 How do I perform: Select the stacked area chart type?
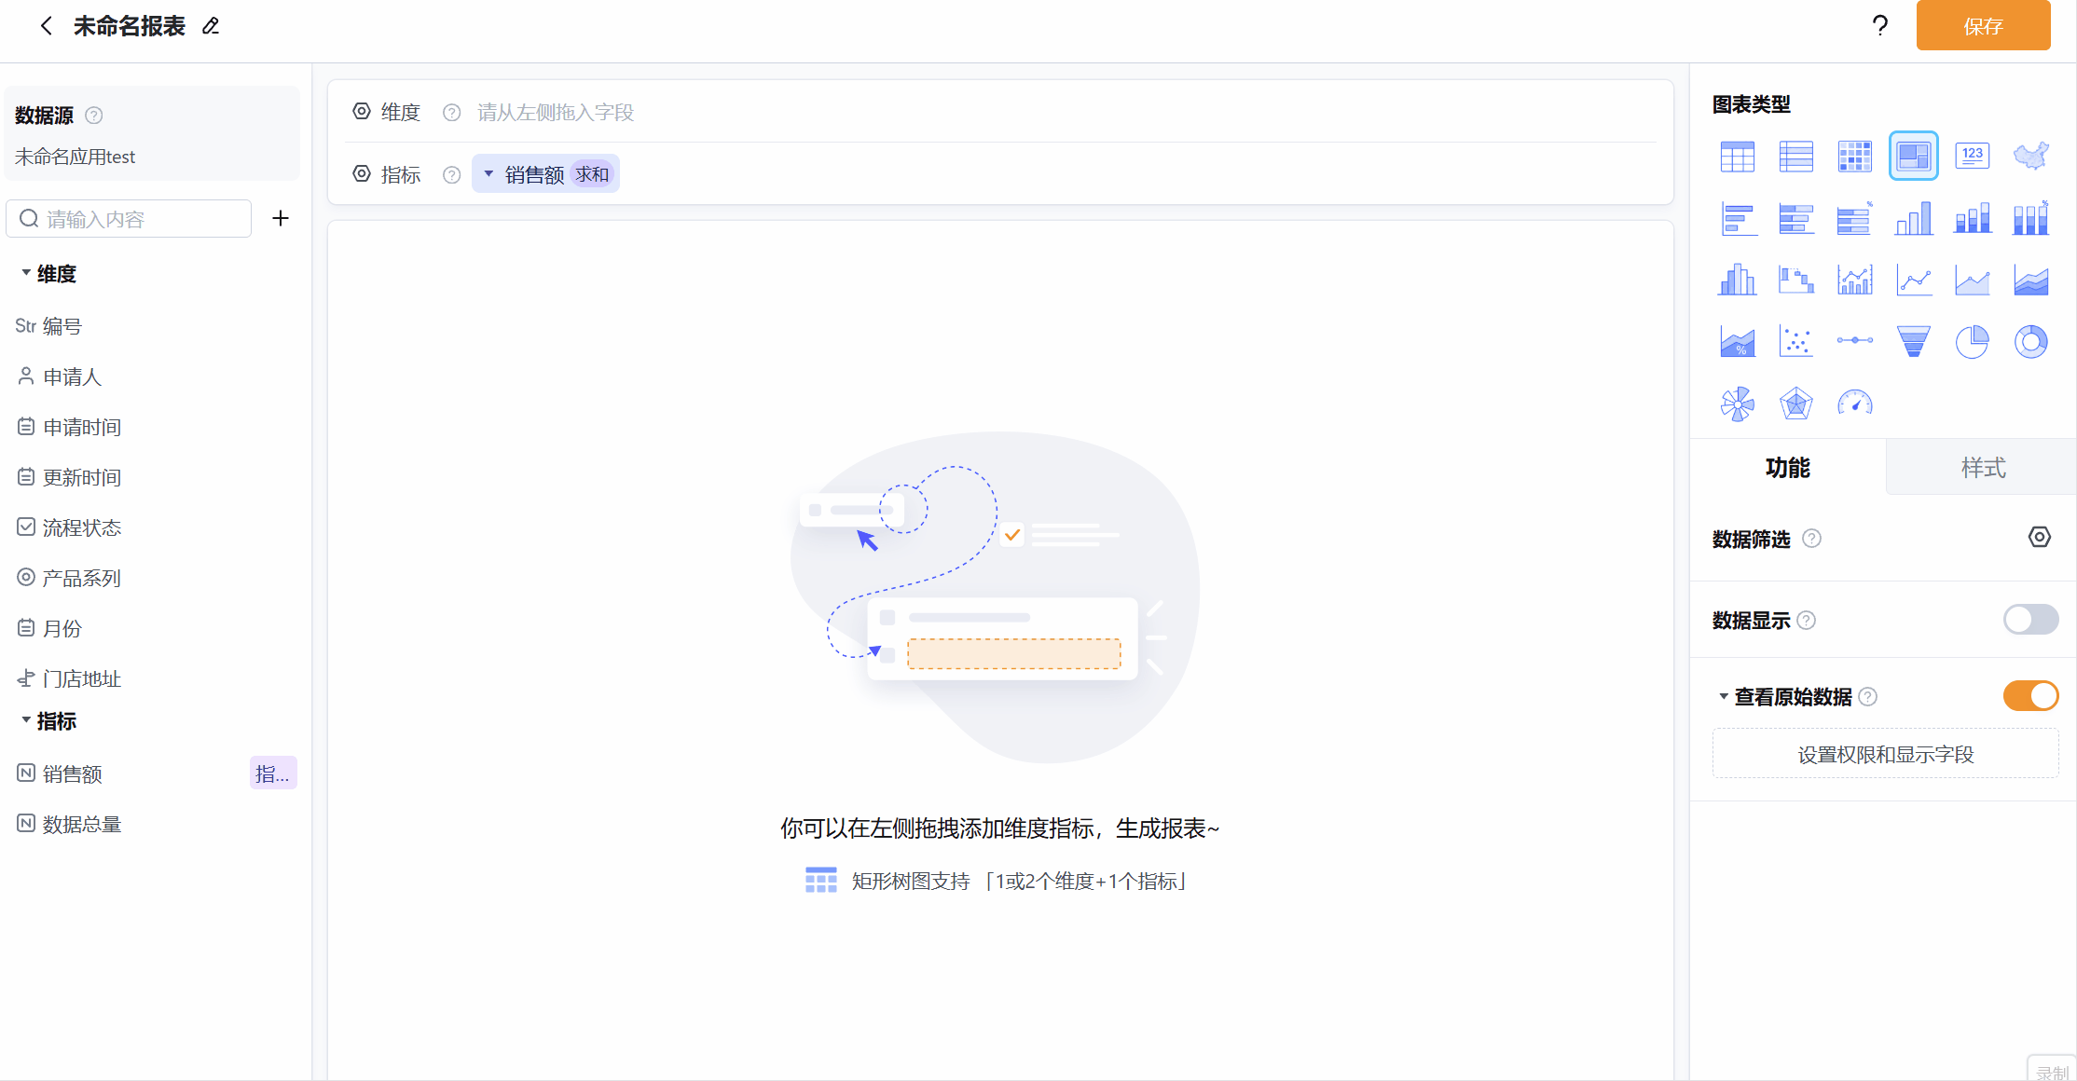(2030, 280)
